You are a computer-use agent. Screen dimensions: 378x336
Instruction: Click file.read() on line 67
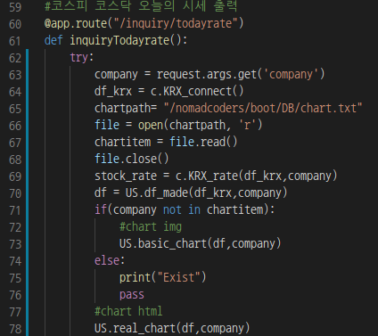[203, 142]
